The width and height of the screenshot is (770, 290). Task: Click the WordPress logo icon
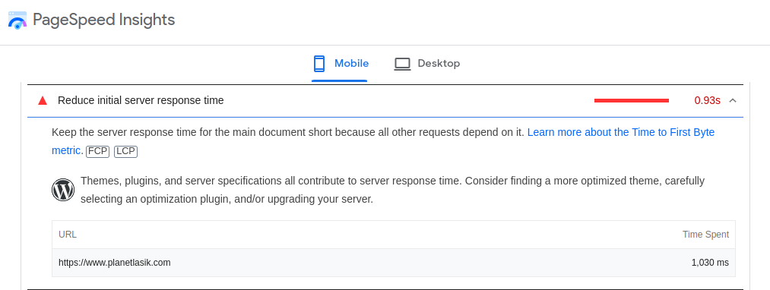63,190
